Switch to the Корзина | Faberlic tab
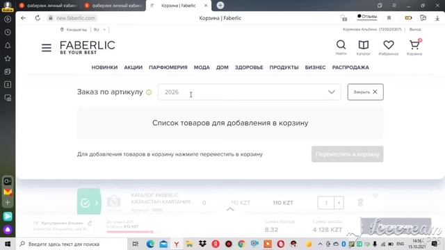445x250 pixels. (179, 6)
